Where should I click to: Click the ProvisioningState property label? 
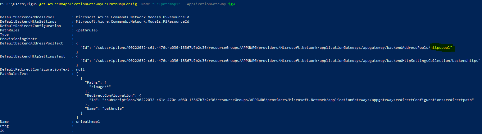[x=19, y=39]
